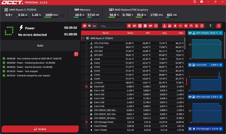Image resolution: width=226 pixels, height=134 pixels.
Task: Uncheck the Core 0 VID checkbox
Action: click(86, 86)
